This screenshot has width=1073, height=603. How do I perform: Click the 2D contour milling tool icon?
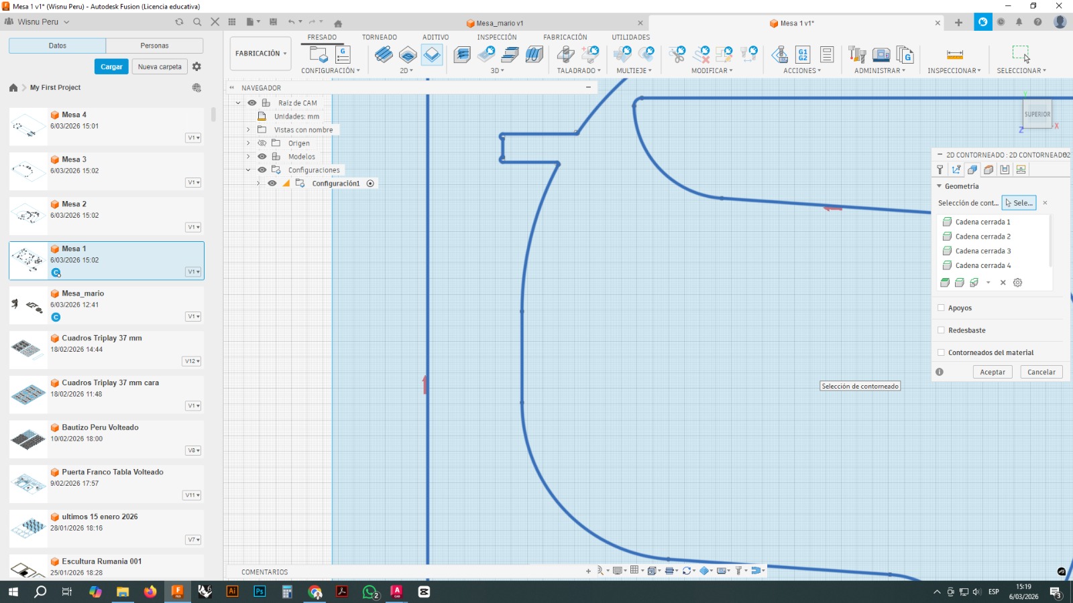tap(432, 54)
